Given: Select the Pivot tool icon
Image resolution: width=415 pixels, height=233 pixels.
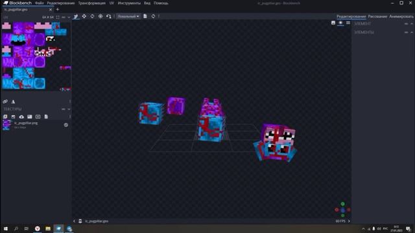Looking at the screenshot, I should (101, 16).
